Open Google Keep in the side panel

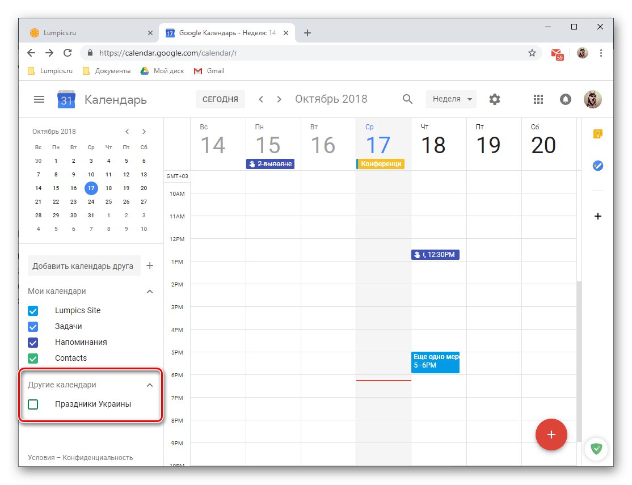point(597,133)
